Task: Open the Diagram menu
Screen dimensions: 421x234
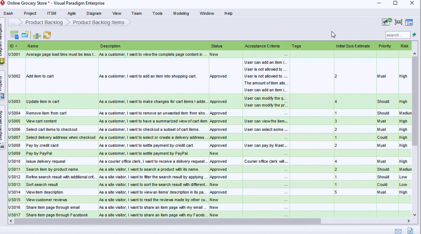Action: pos(94,14)
